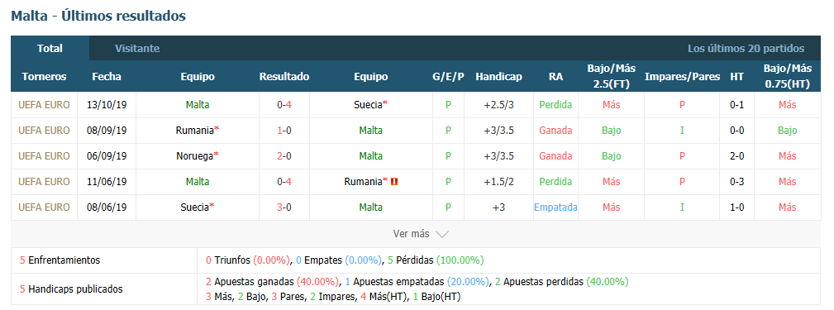Select the Total tab
This screenshot has width=834, height=310.
50,49
